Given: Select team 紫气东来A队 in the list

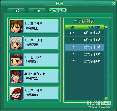Looking at the screenshot, I should click(x=84, y=33).
